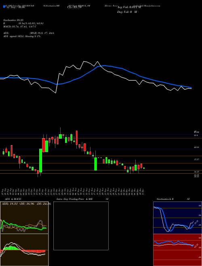The width and height of the screenshot is (202, 266).
Task: Click the ADX indicator mini chart
Action: coord(24,218)
